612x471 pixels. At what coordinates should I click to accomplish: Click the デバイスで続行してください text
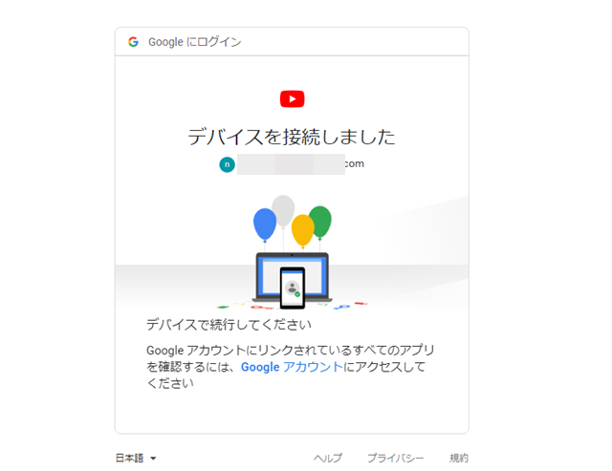(x=229, y=325)
